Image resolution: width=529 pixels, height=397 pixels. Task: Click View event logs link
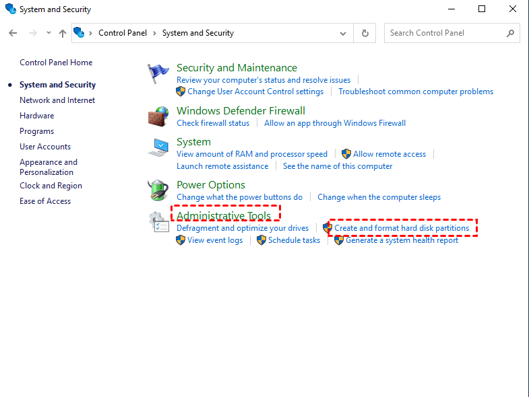click(215, 240)
